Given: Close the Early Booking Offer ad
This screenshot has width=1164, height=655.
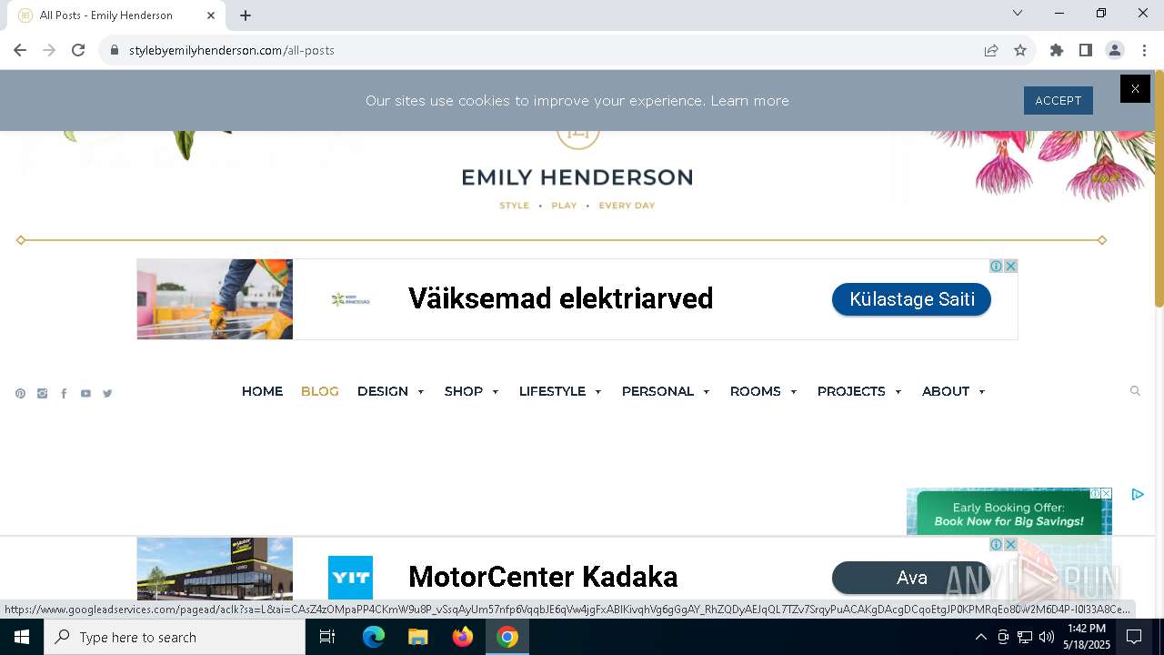Looking at the screenshot, I should (x=1107, y=493).
